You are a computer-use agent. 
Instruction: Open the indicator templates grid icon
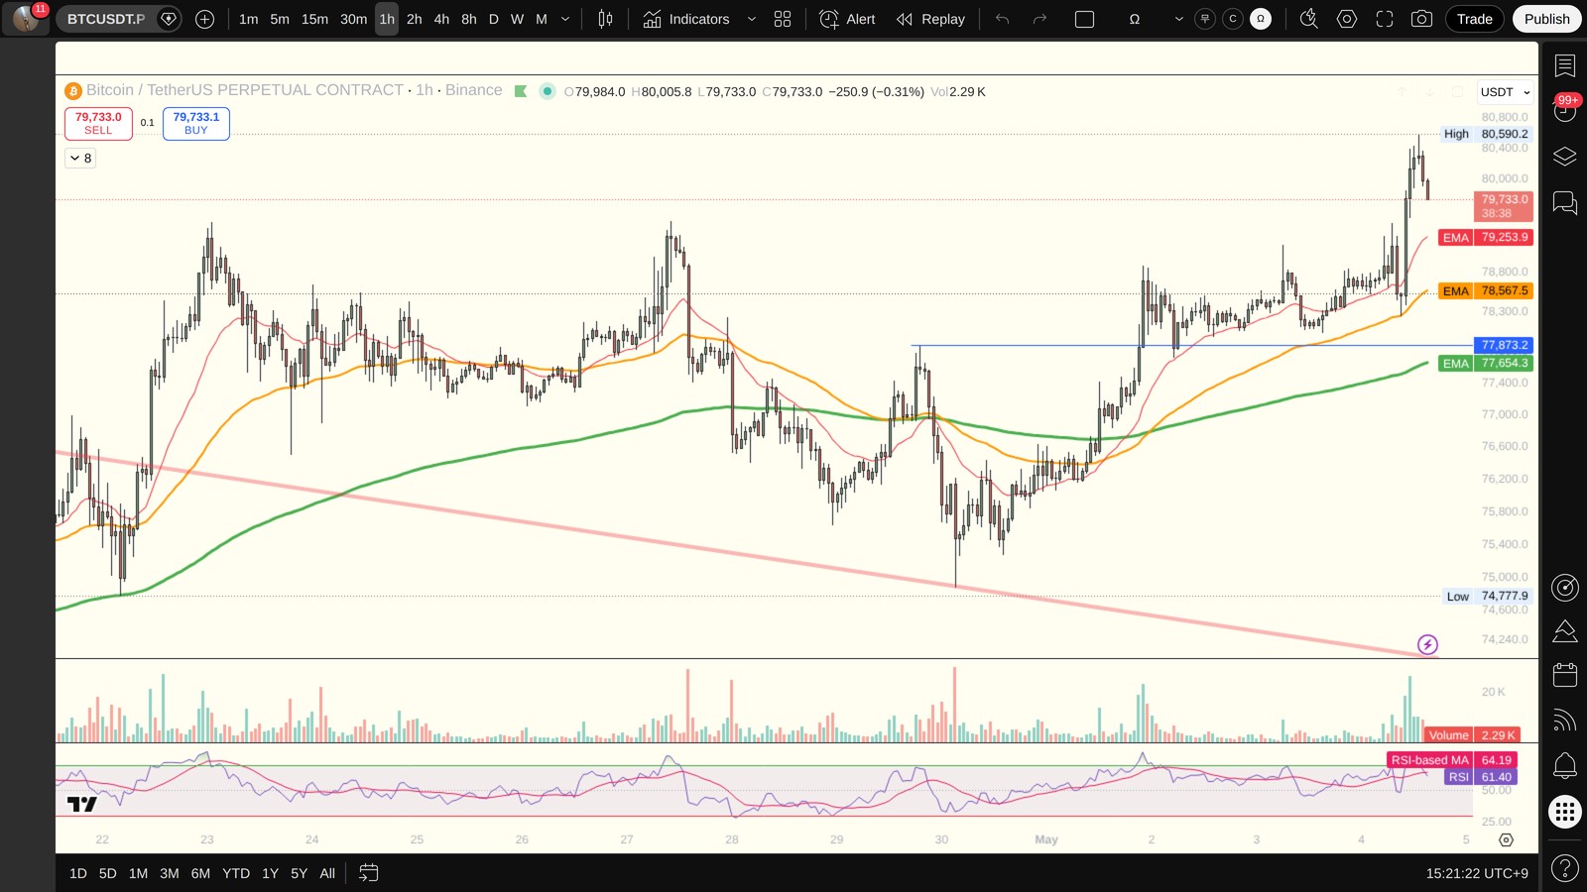[x=783, y=19]
